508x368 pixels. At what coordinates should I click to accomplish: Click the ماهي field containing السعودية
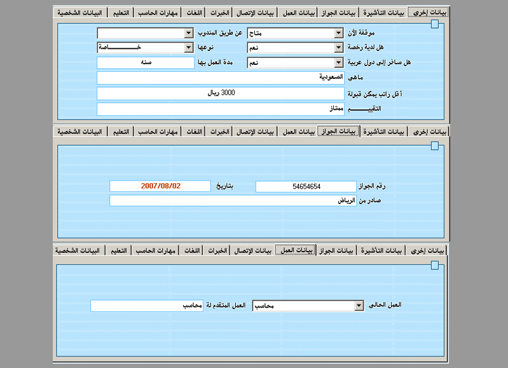[x=221, y=78]
